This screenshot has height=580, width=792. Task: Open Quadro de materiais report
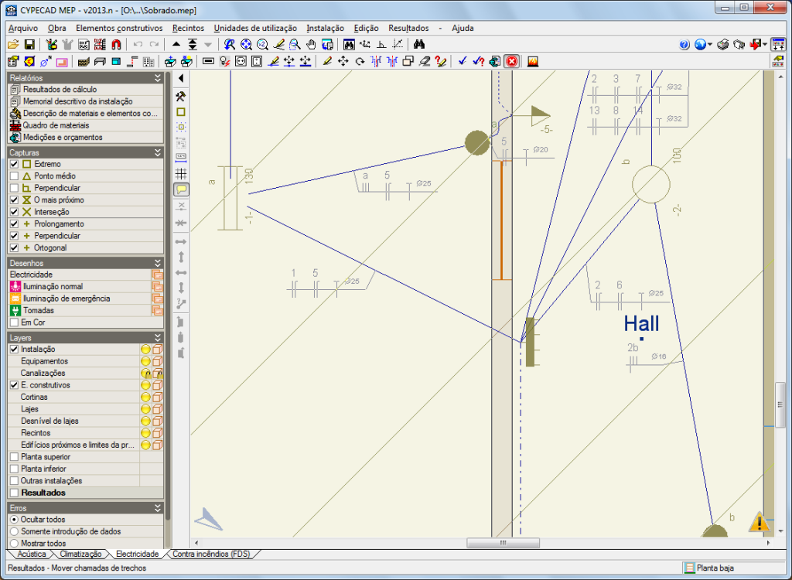(x=55, y=125)
